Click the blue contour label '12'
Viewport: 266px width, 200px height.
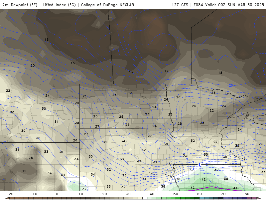pyautogui.click(x=187, y=150)
